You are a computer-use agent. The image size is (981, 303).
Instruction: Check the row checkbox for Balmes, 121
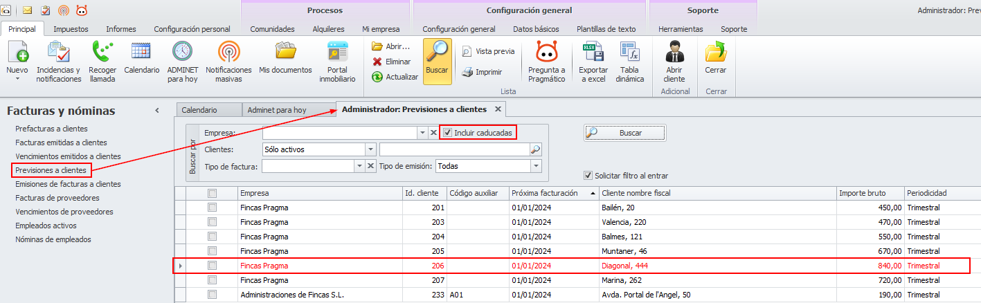(x=213, y=237)
